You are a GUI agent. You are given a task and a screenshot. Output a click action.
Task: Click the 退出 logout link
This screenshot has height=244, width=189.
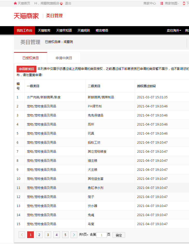pyautogui.click(x=68, y=3)
